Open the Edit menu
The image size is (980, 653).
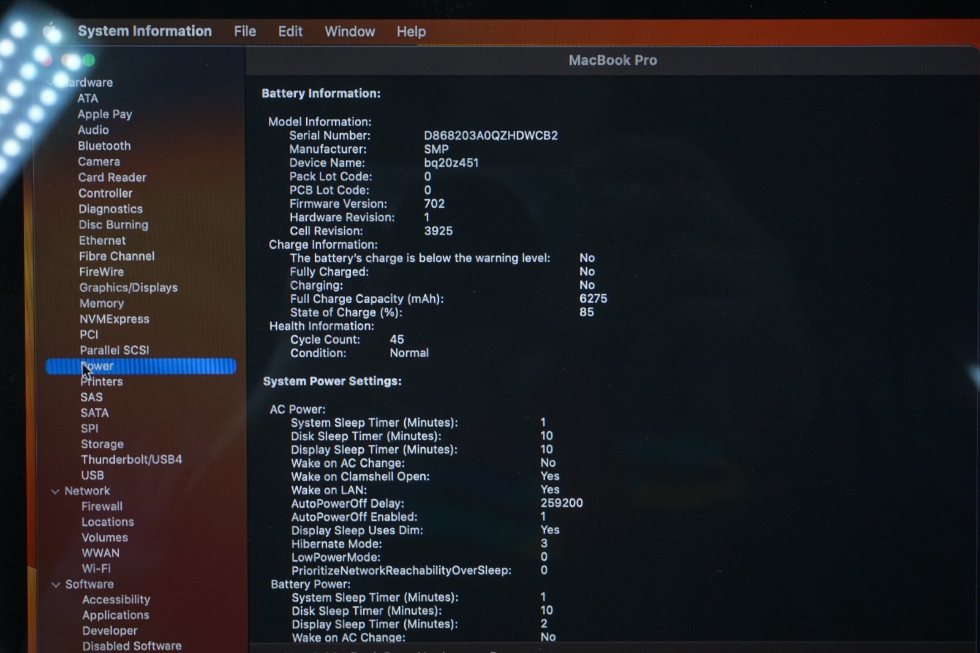290,31
